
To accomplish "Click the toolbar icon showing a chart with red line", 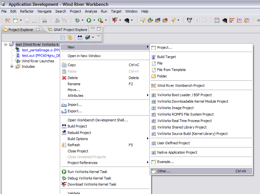I will pyautogui.click(x=239, y=20).
